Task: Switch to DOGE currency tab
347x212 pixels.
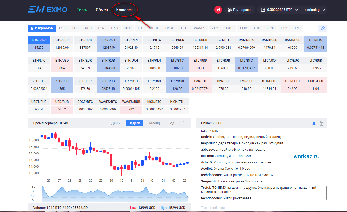Action: pos(154,28)
